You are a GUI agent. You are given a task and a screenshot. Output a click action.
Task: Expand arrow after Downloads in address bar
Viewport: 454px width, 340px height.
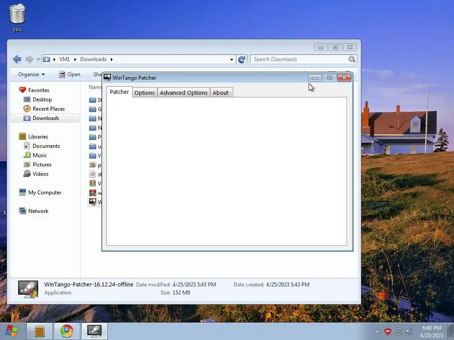coord(111,60)
